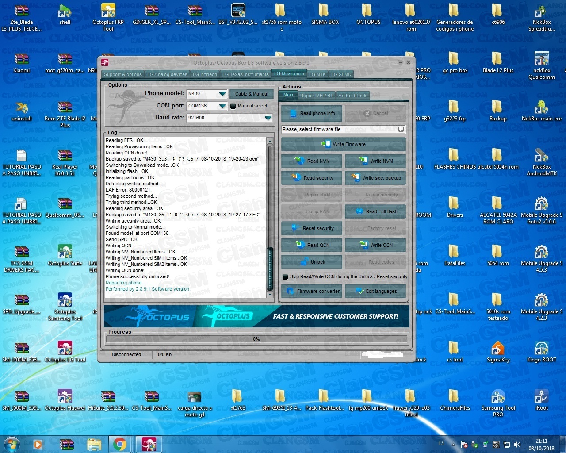The height and width of the screenshot is (453, 566).
Task: Launch Samsung Tool PRO shortcut
Action: [498, 403]
